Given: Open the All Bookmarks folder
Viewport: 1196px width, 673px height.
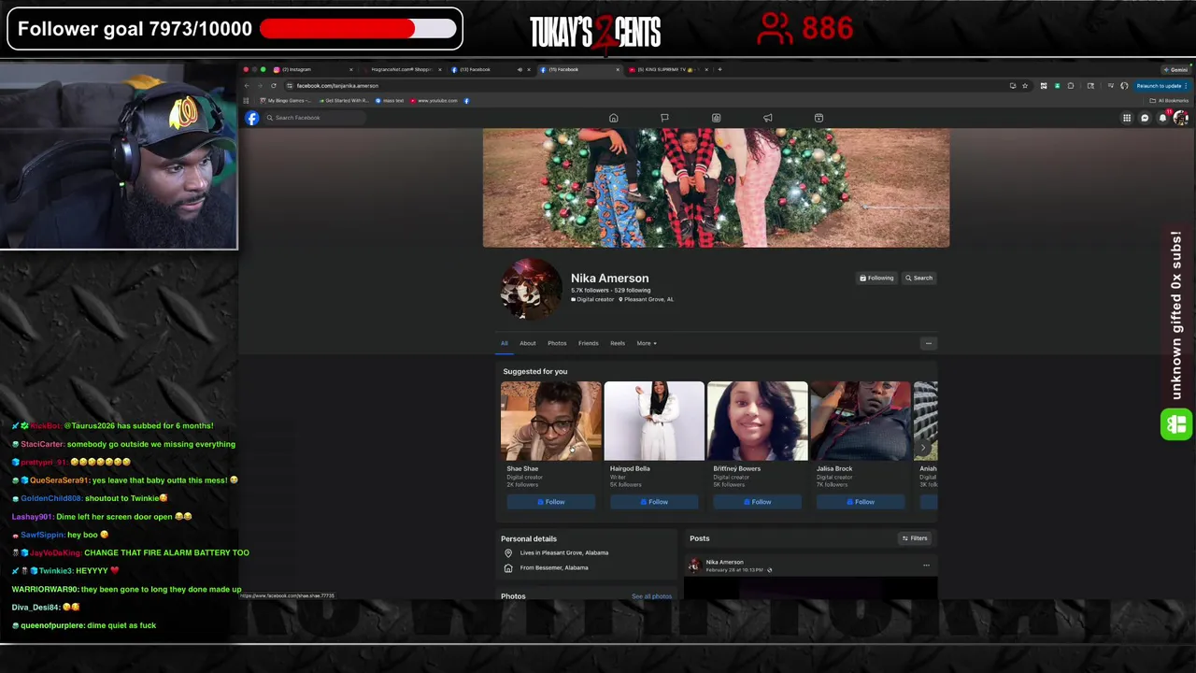Looking at the screenshot, I should point(1170,101).
